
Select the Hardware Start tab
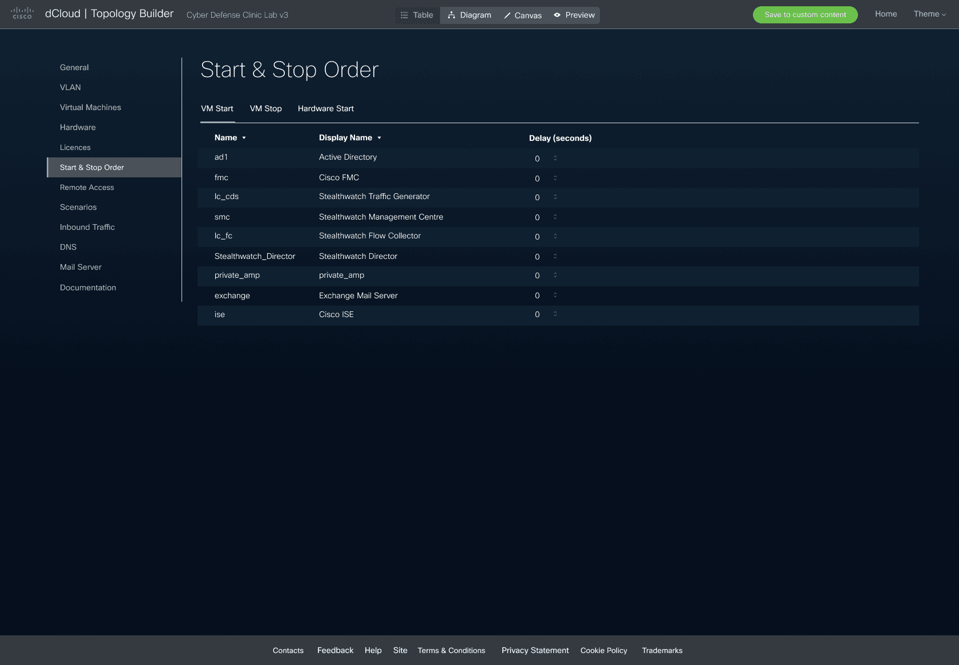[326, 108]
